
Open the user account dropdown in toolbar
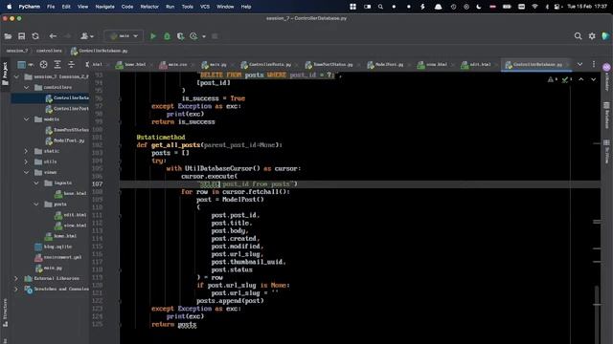point(87,36)
